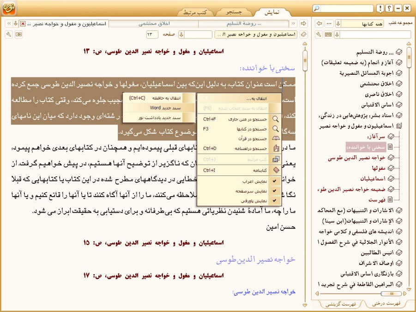Click the magnifier icon in the top search box
Viewport: 416px width, 312px height.
tap(317, 8)
